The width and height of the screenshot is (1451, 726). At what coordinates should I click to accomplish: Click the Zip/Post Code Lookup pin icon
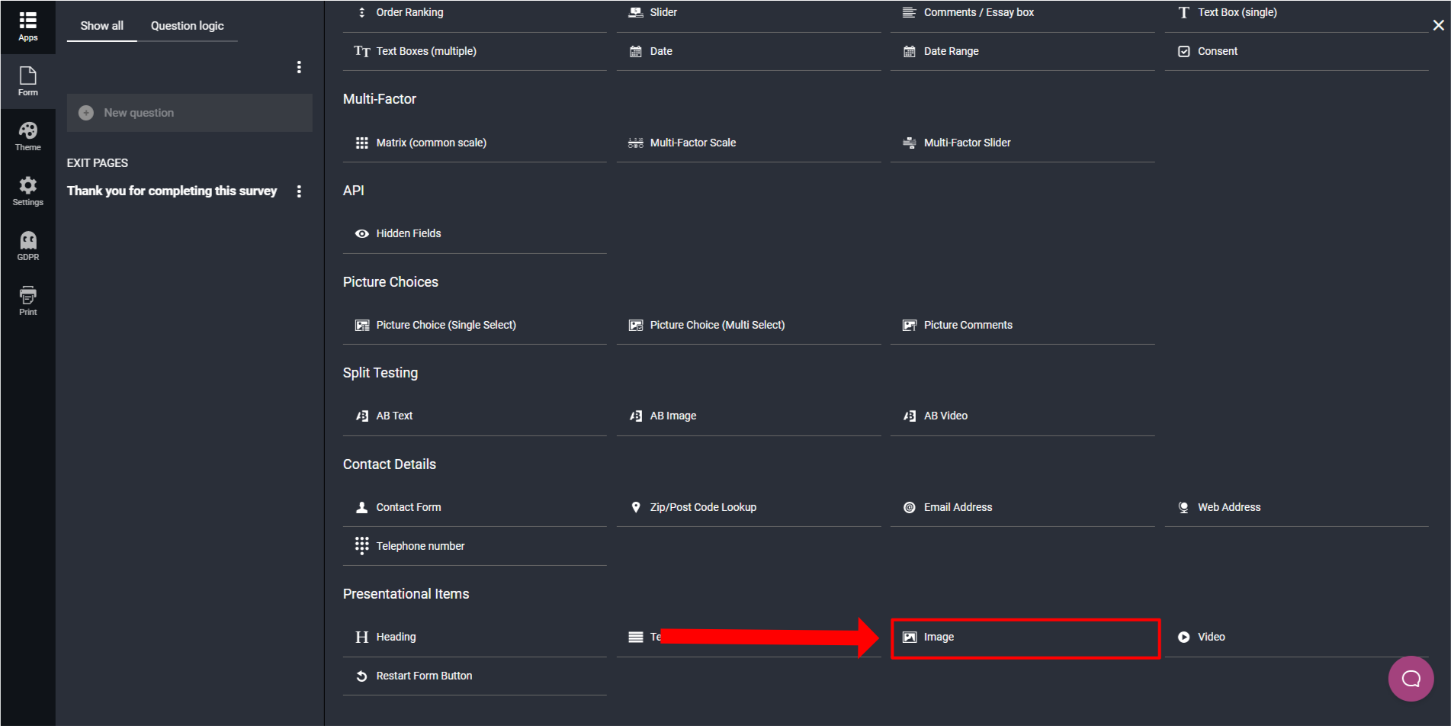(x=635, y=507)
